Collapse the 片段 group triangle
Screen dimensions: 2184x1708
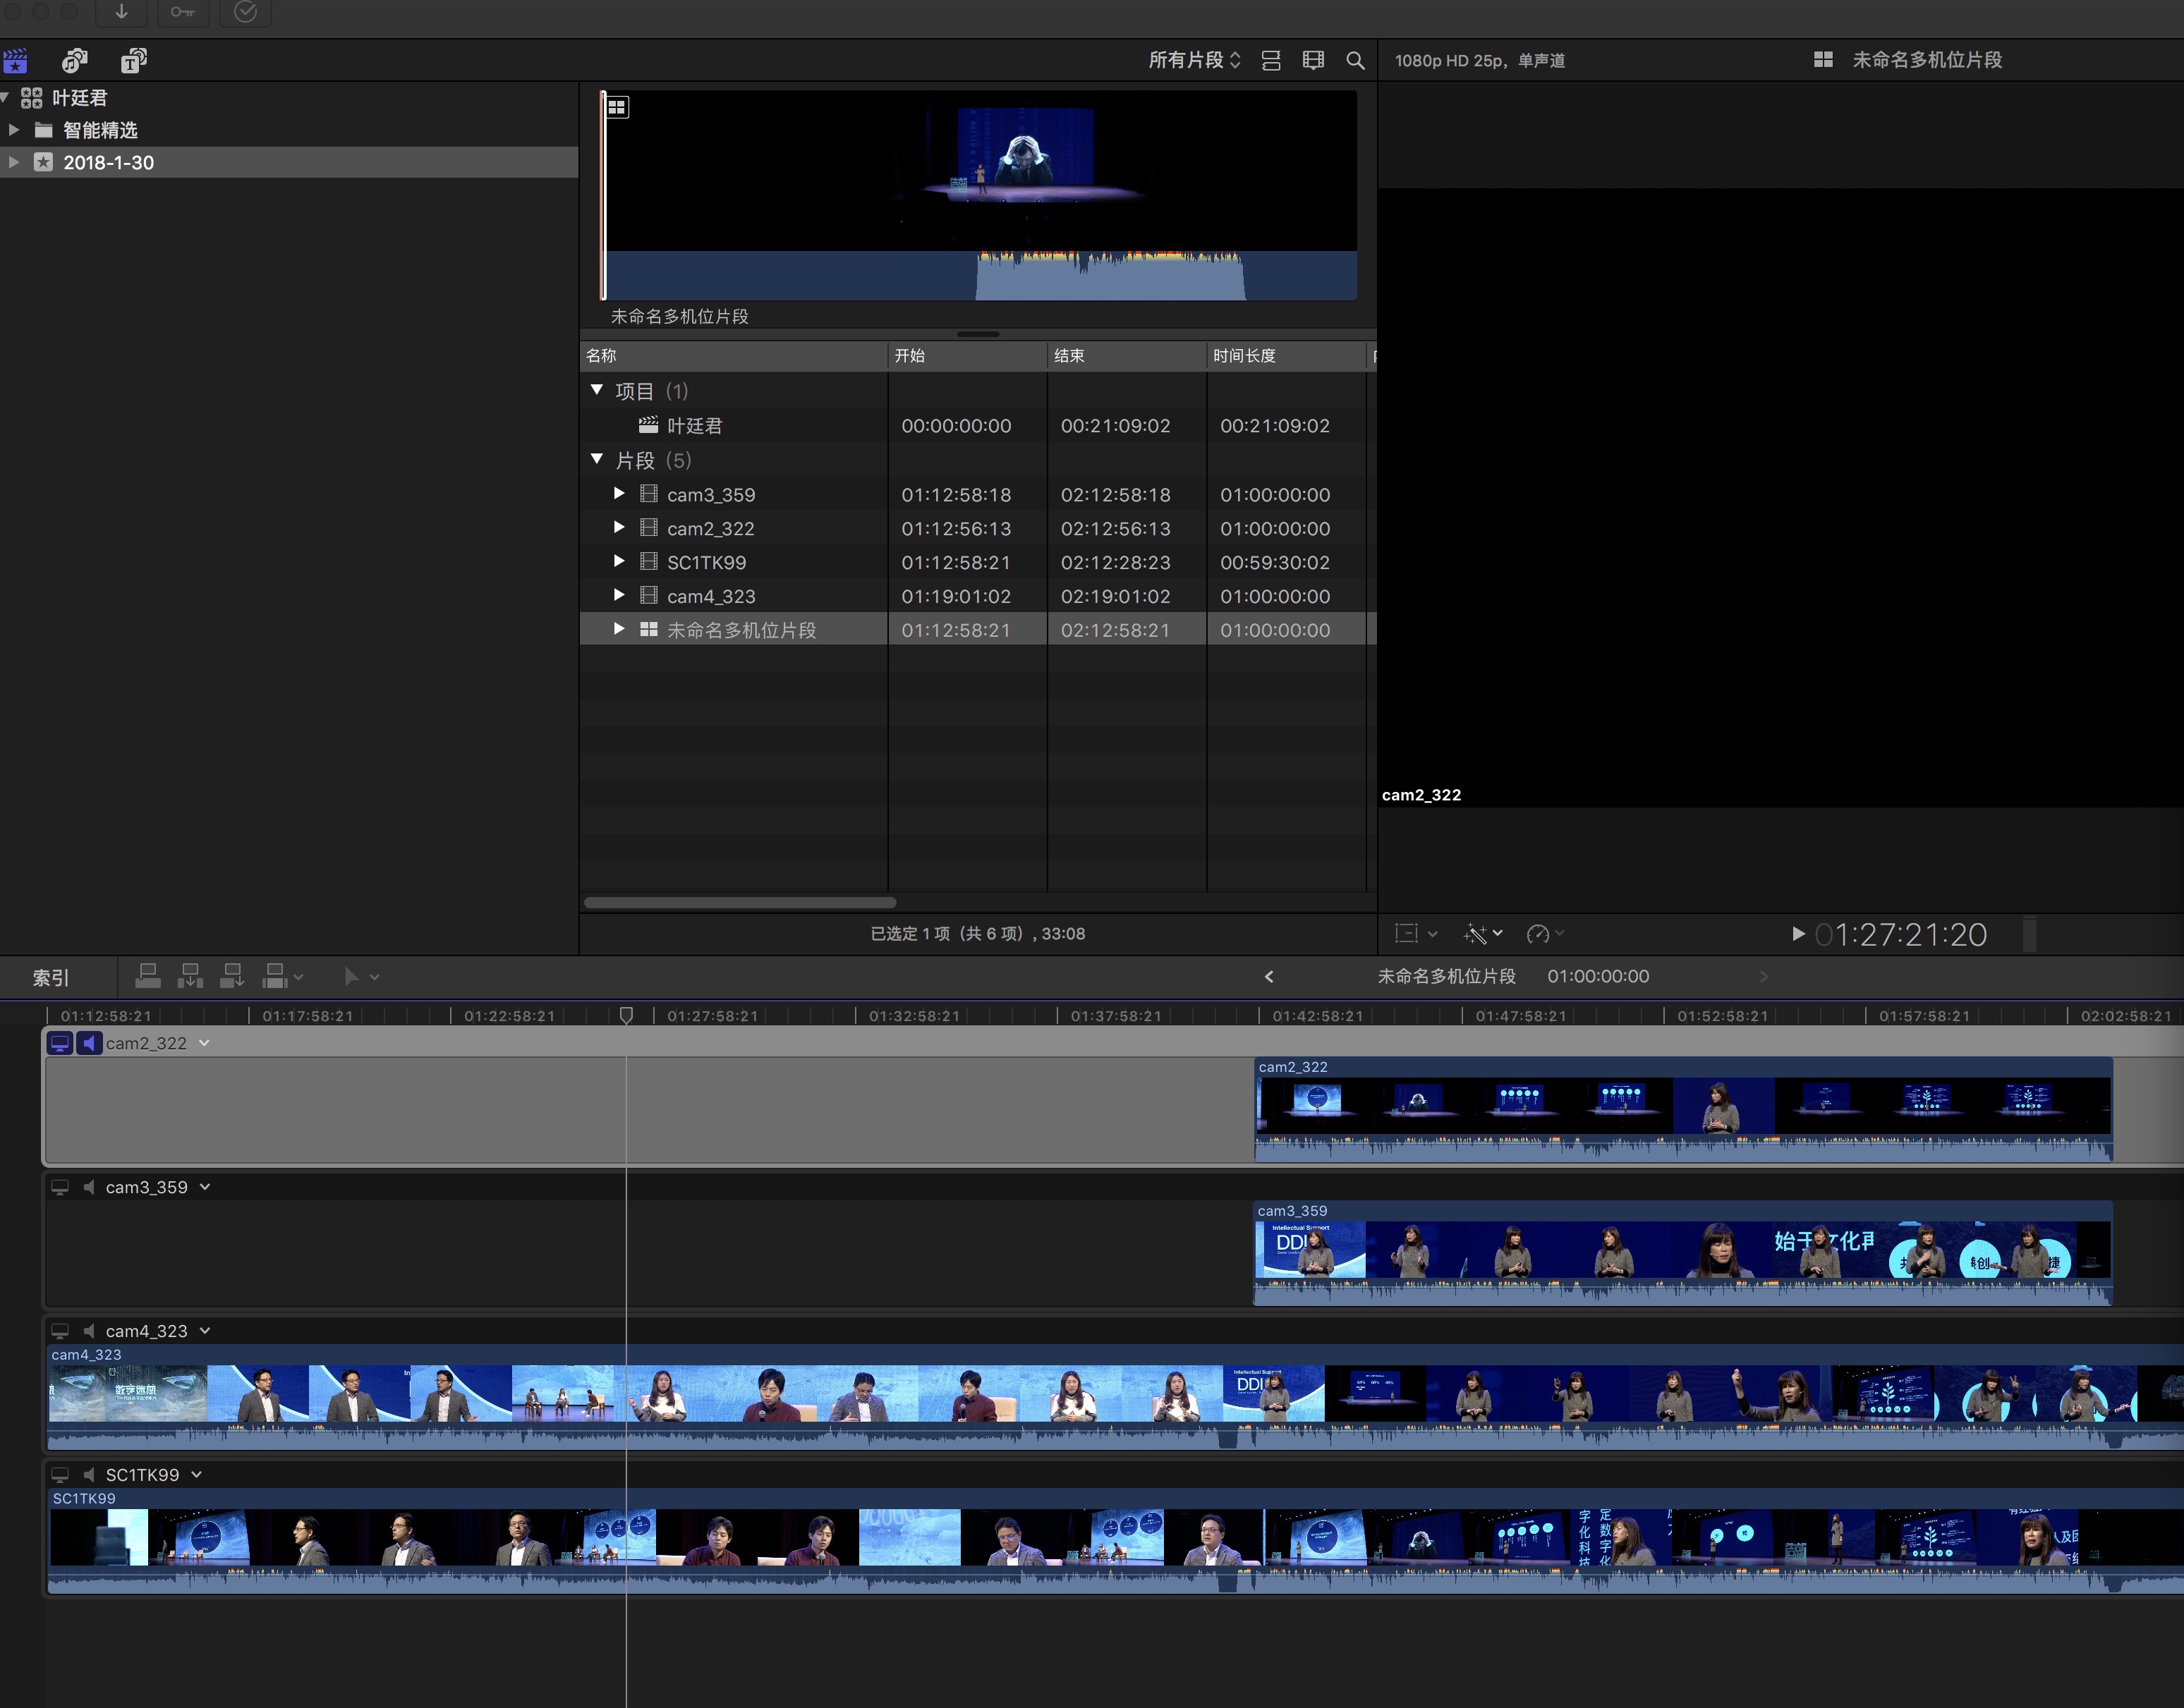point(597,459)
